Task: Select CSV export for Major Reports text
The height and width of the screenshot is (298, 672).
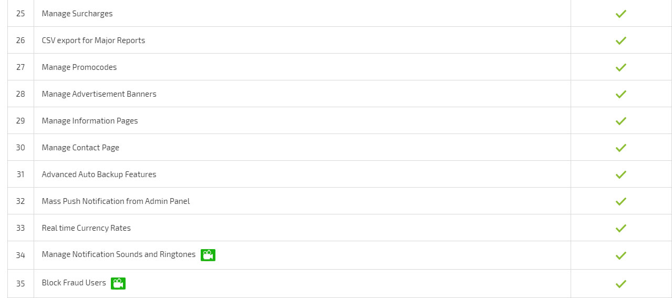Action: [x=94, y=40]
